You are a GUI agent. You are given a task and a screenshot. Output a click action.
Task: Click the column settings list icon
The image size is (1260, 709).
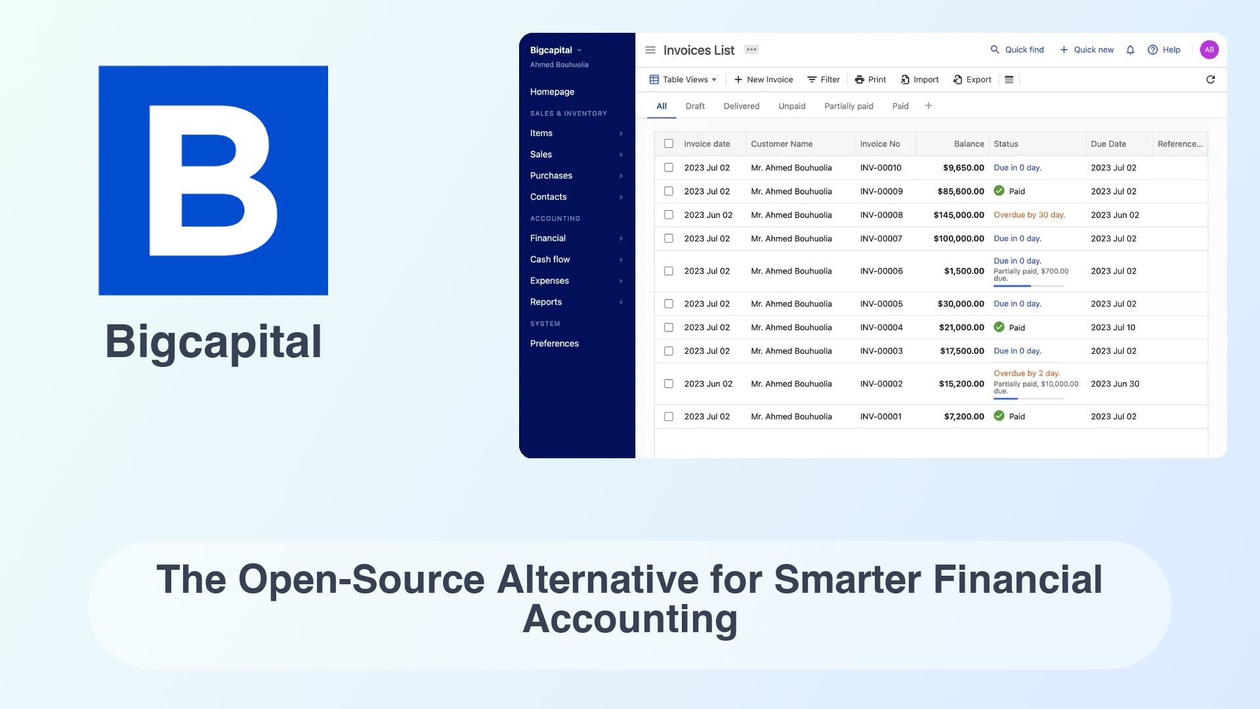pyautogui.click(x=1009, y=79)
